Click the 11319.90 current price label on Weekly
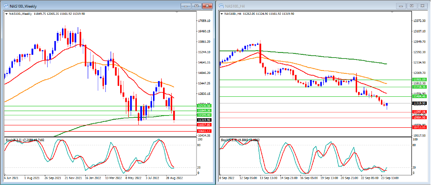The image size is (431, 185). 204,120
